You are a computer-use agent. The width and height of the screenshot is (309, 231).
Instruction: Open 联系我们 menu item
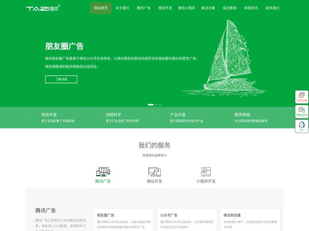coord(273,8)
